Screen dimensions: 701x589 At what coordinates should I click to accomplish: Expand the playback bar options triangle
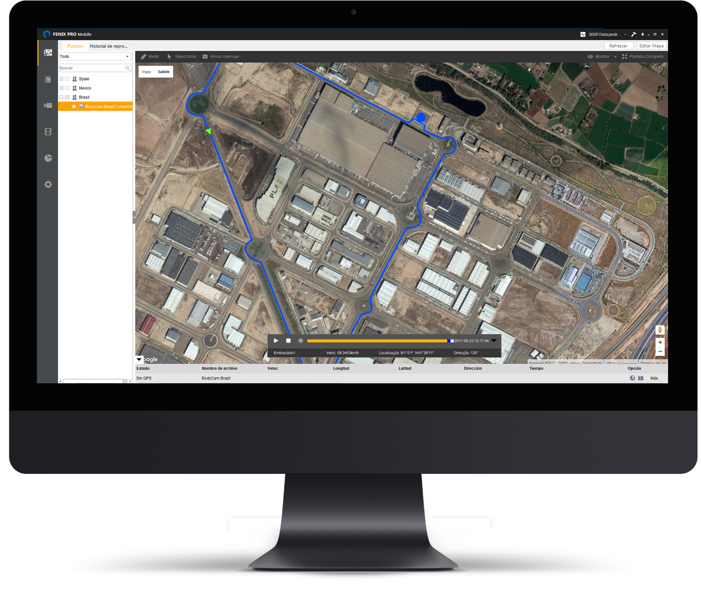pos(494,340)
